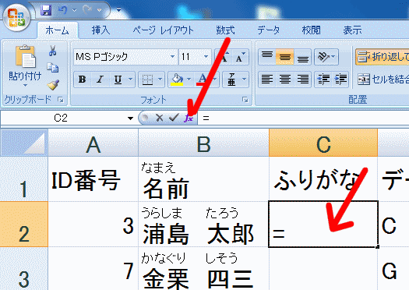Expand the fill color dropdown arrow
Image resolution: width=409 pixels, height=290 pixels.
[189, 79]
